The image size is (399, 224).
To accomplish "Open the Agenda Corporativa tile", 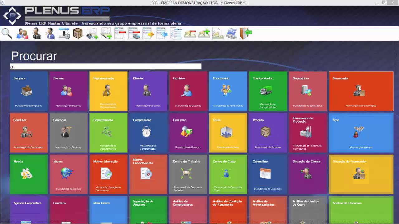I will (29, 210).
